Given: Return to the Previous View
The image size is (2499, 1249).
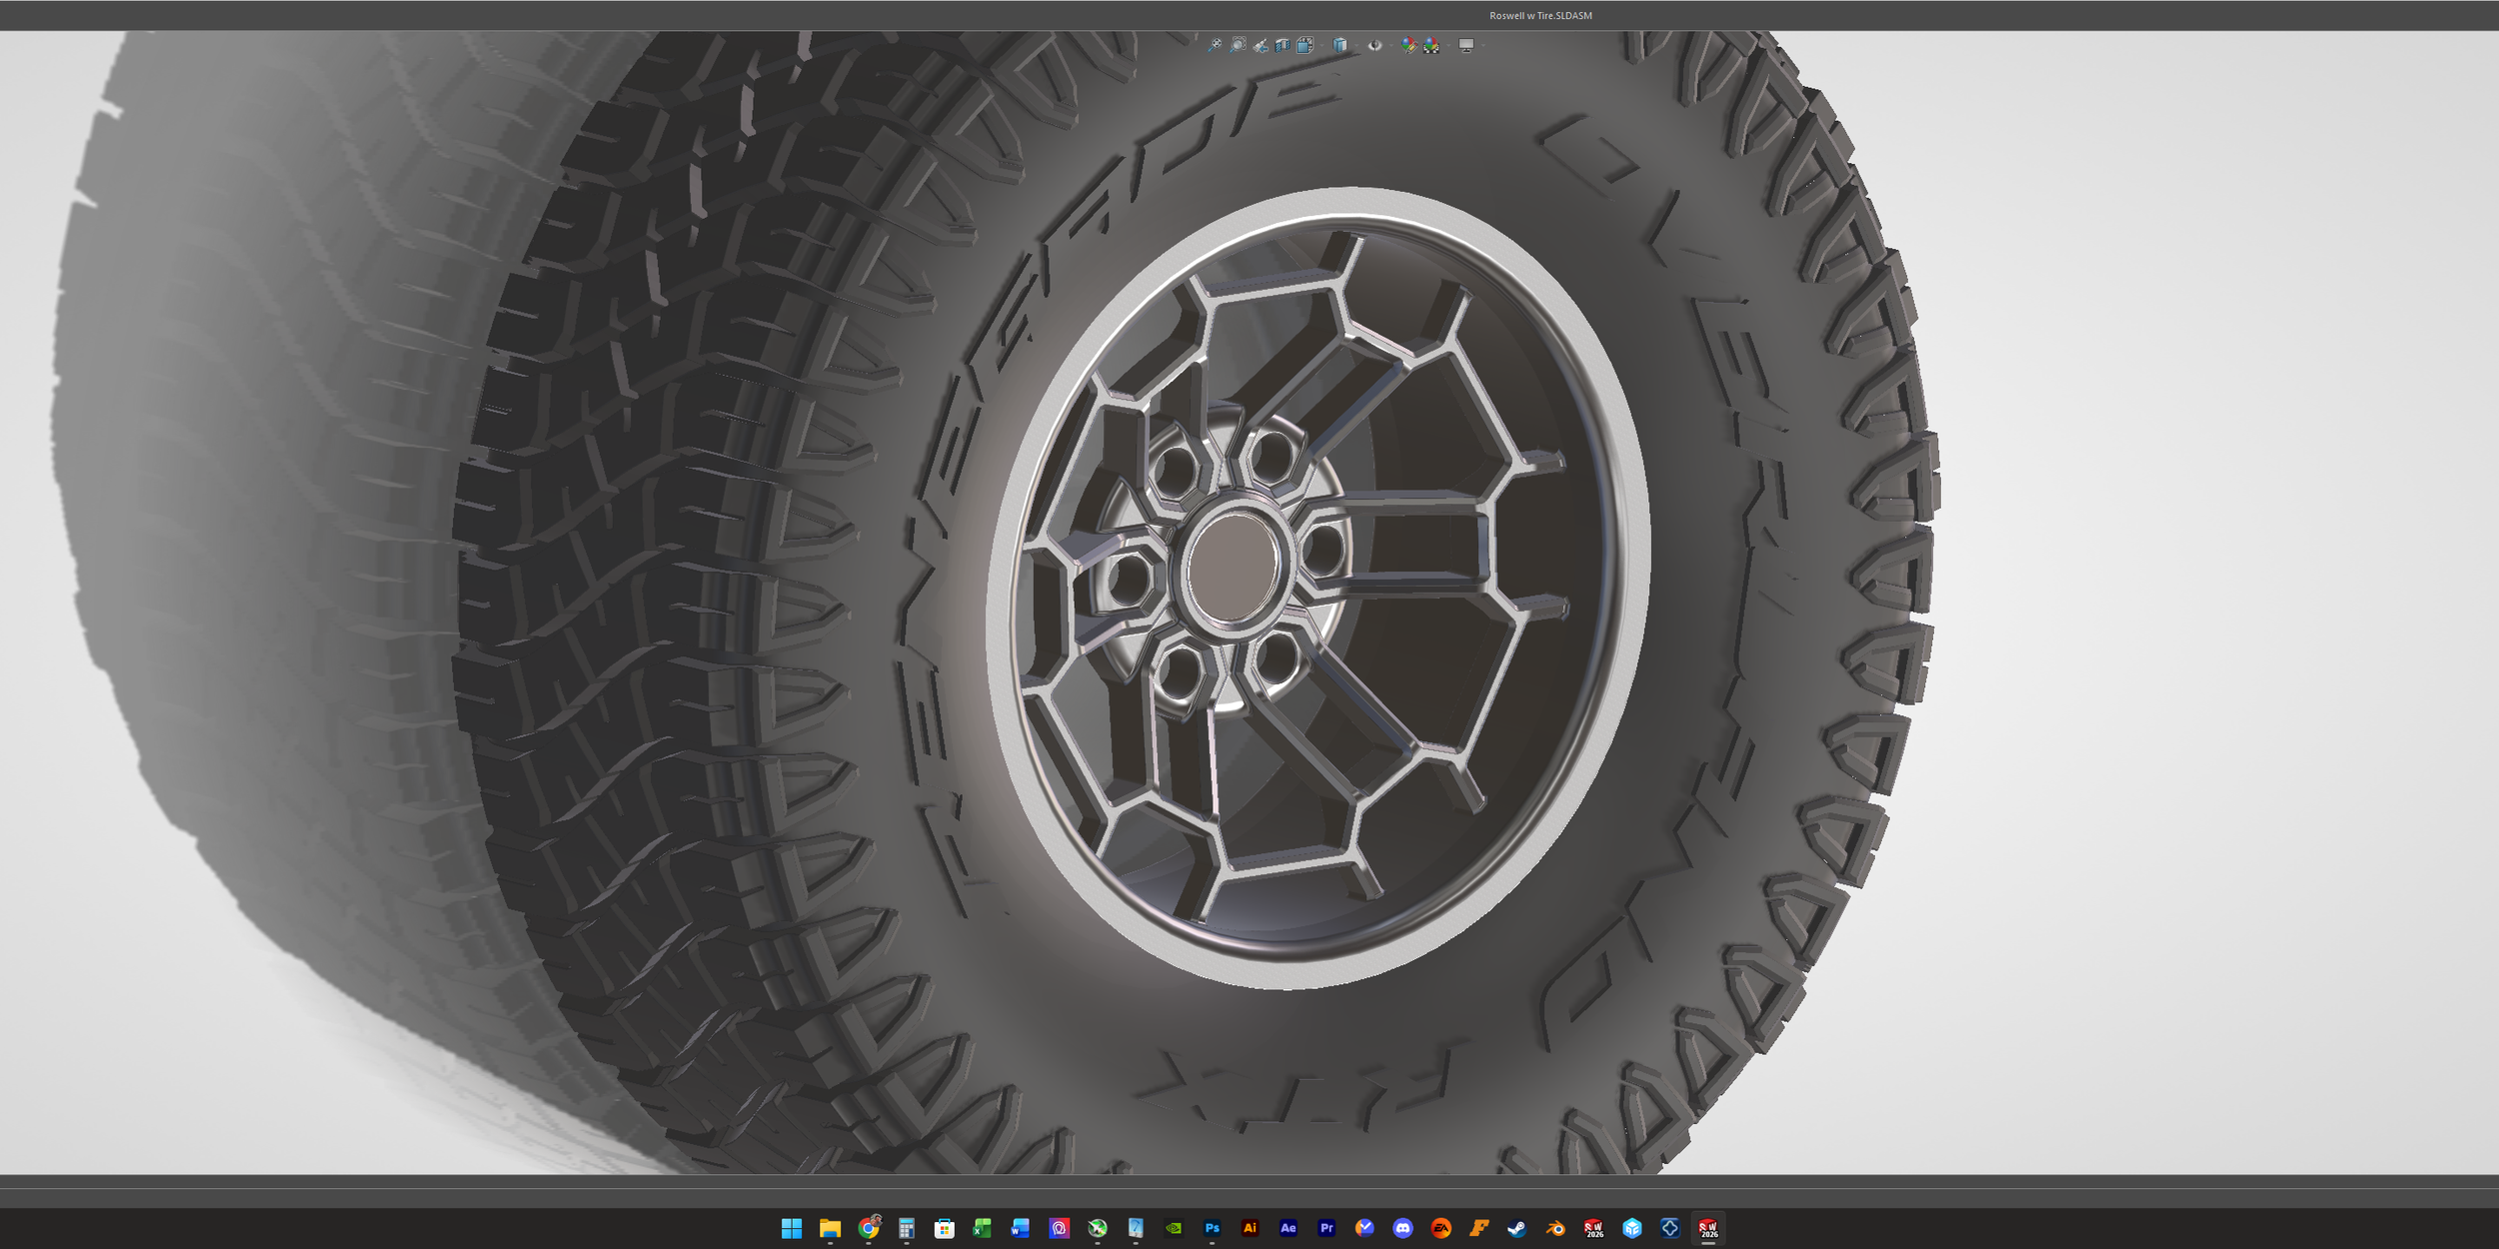Looking at the screenshot, I should pyautogui.click(x=1260, y=46).
